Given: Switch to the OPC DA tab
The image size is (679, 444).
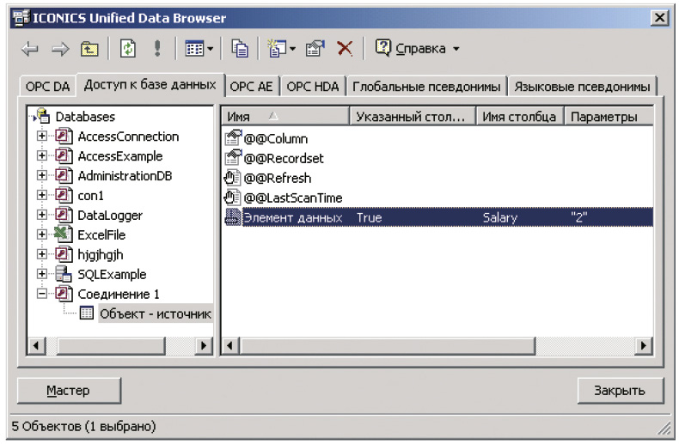Looking at the screenshot, I should tap(47, 87).
